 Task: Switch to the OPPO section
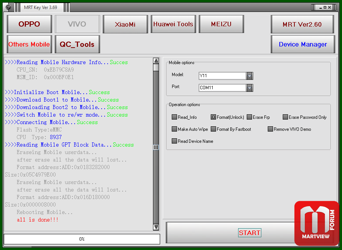pos(29,24)
